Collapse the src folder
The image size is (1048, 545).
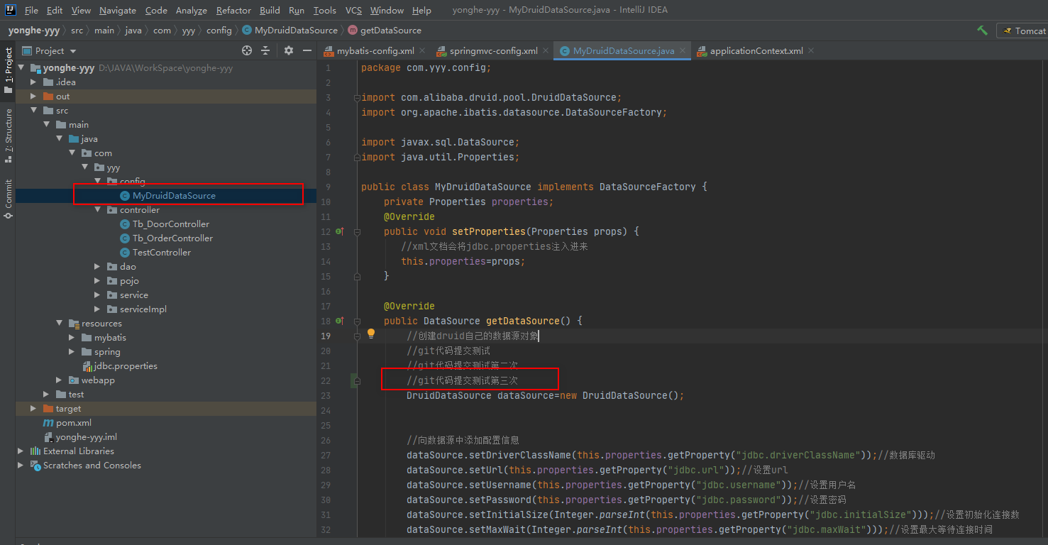pyautogui.click(x=33, y=111)
